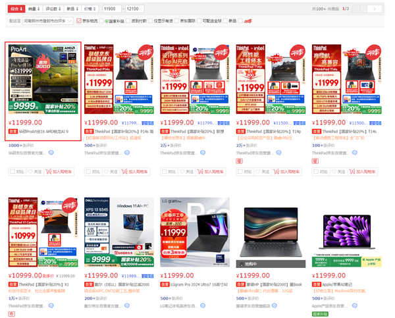Add ThinkPad T14s to the cart
The image size is (395, 318).
click(363, 172)
